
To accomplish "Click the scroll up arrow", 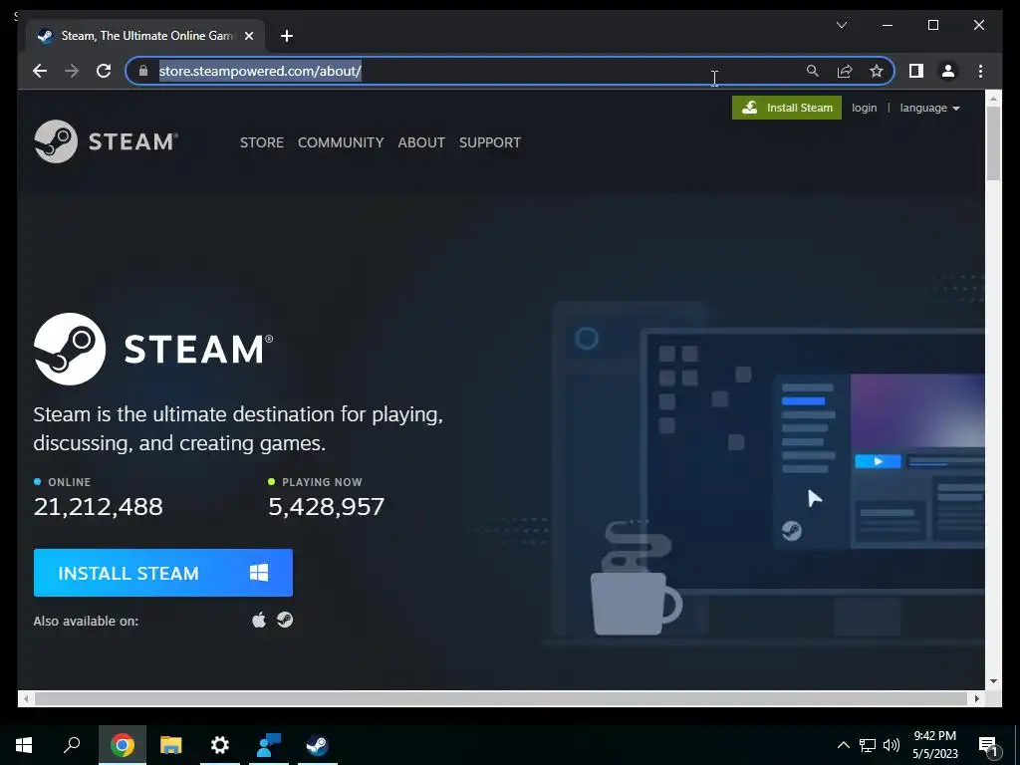I will click(993, 99).
